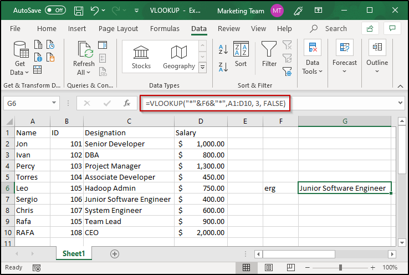Image resolution: width=409 pixels, height=275 pixels.
Task: Click the Advanced filter icon
Action: point(287,72)
